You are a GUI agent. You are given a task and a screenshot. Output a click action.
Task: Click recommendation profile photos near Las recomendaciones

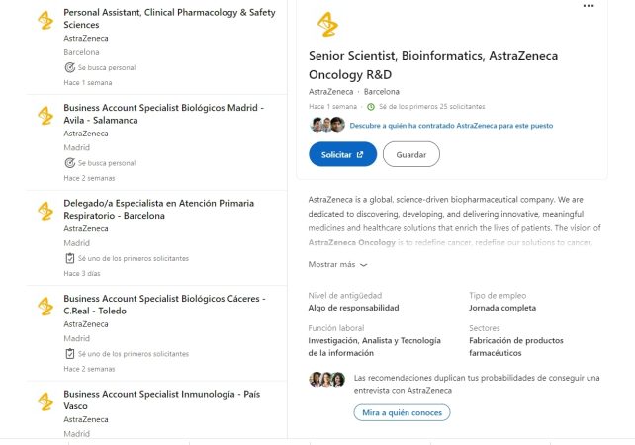click(327, 379)
